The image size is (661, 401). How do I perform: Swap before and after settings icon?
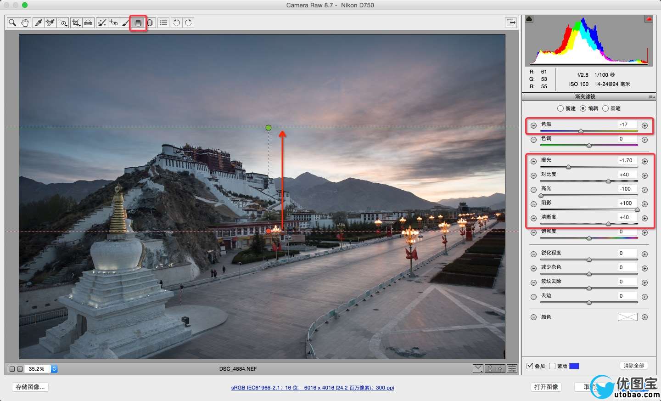(x=489, y=368)
